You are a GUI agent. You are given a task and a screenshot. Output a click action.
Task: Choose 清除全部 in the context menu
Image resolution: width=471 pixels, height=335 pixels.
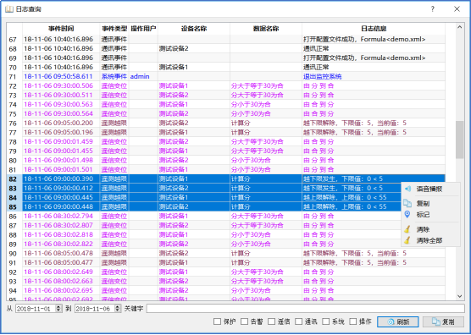[x=430, y=240]
